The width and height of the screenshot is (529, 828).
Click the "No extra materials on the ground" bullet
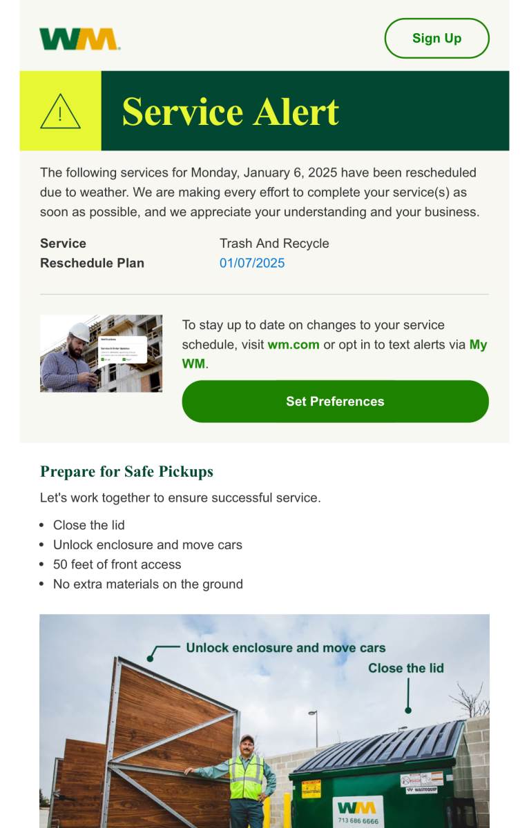(x=148, y=584)
